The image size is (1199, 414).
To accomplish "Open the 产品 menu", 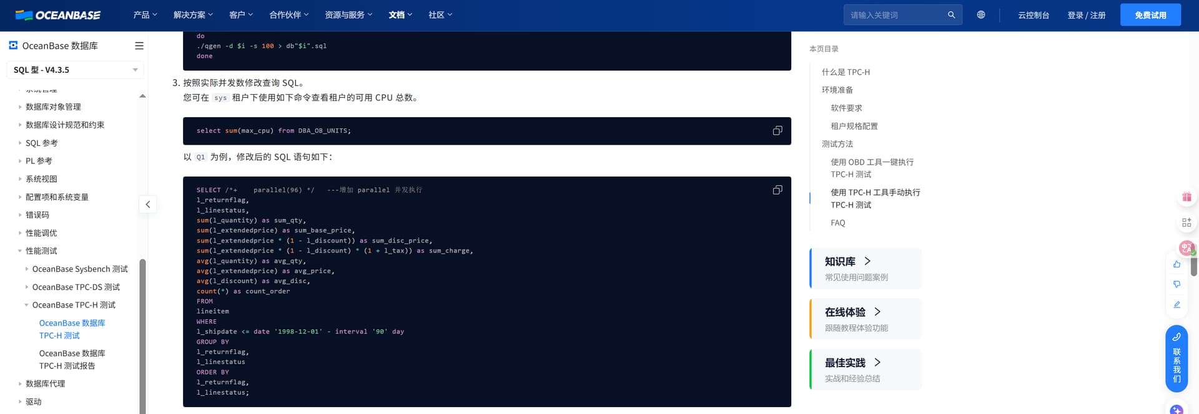I will 145,15.
